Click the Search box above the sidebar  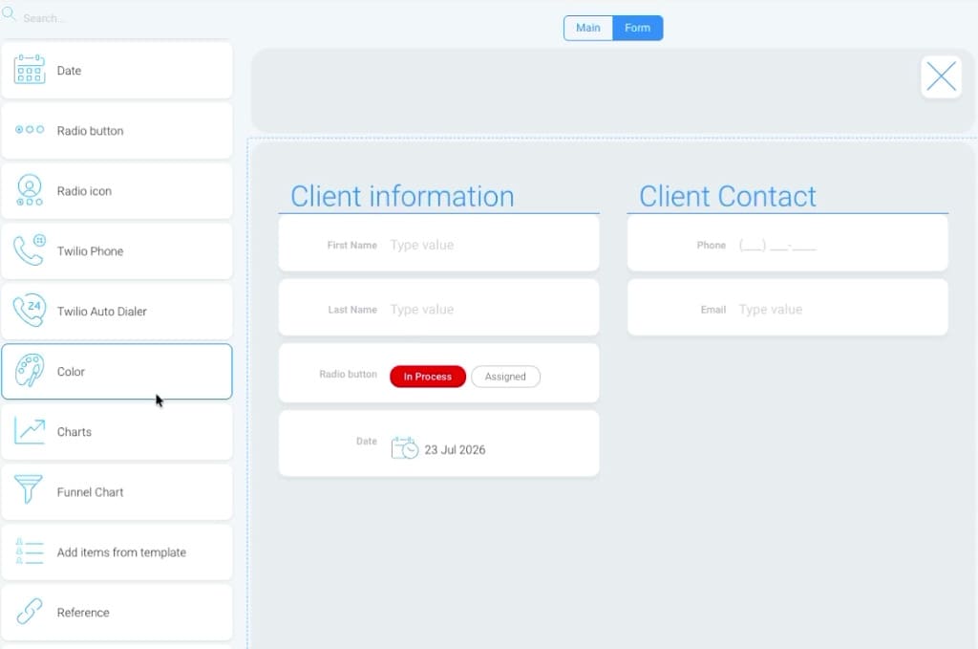pos(118,18)
